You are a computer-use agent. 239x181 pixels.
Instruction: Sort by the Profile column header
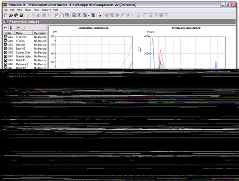9,33
